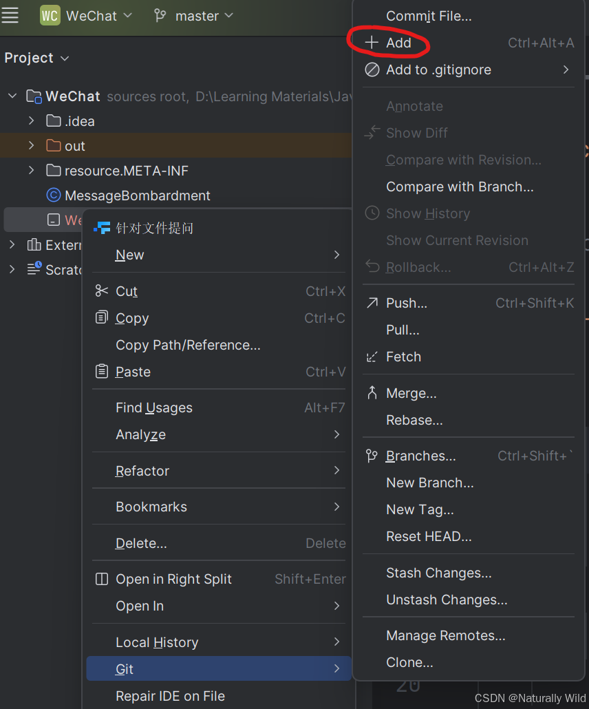The height and width of the screenshot is (709, 589).
Task: Choose Delete... from the context menu
Action: (219, 543)
